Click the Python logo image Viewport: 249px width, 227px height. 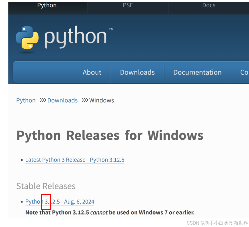62,37
